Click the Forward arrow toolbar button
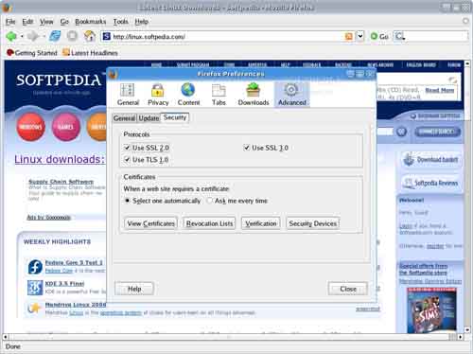473x354 pixels. [x=33, y=36]
